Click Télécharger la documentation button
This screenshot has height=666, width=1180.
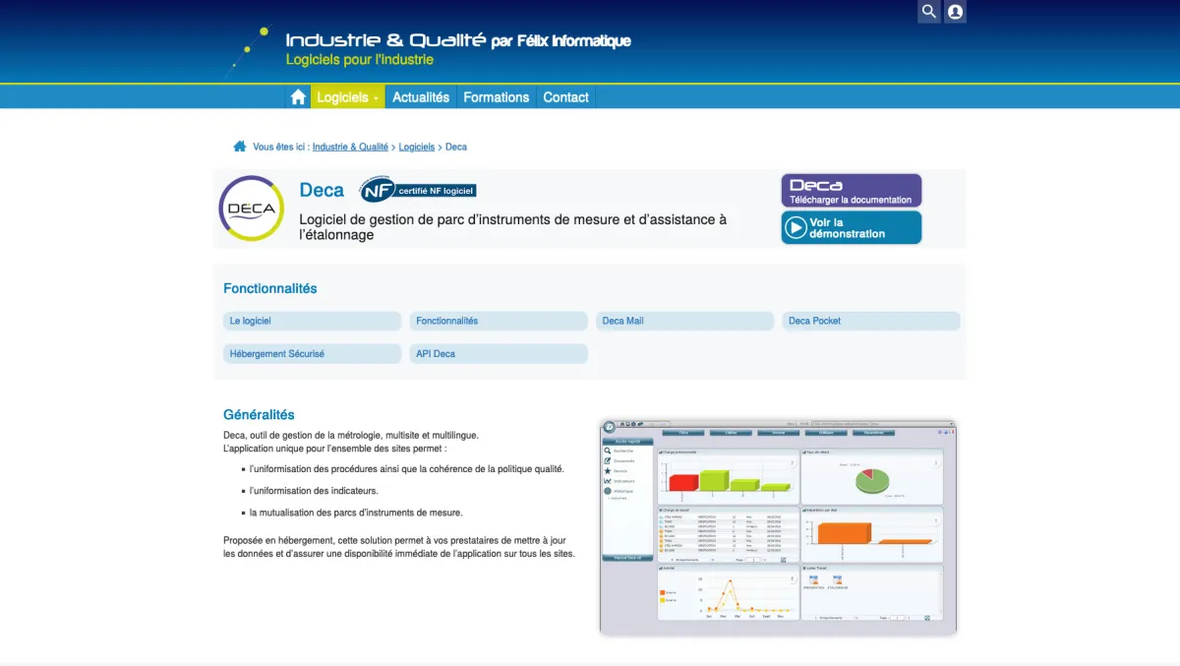point(852,191)
